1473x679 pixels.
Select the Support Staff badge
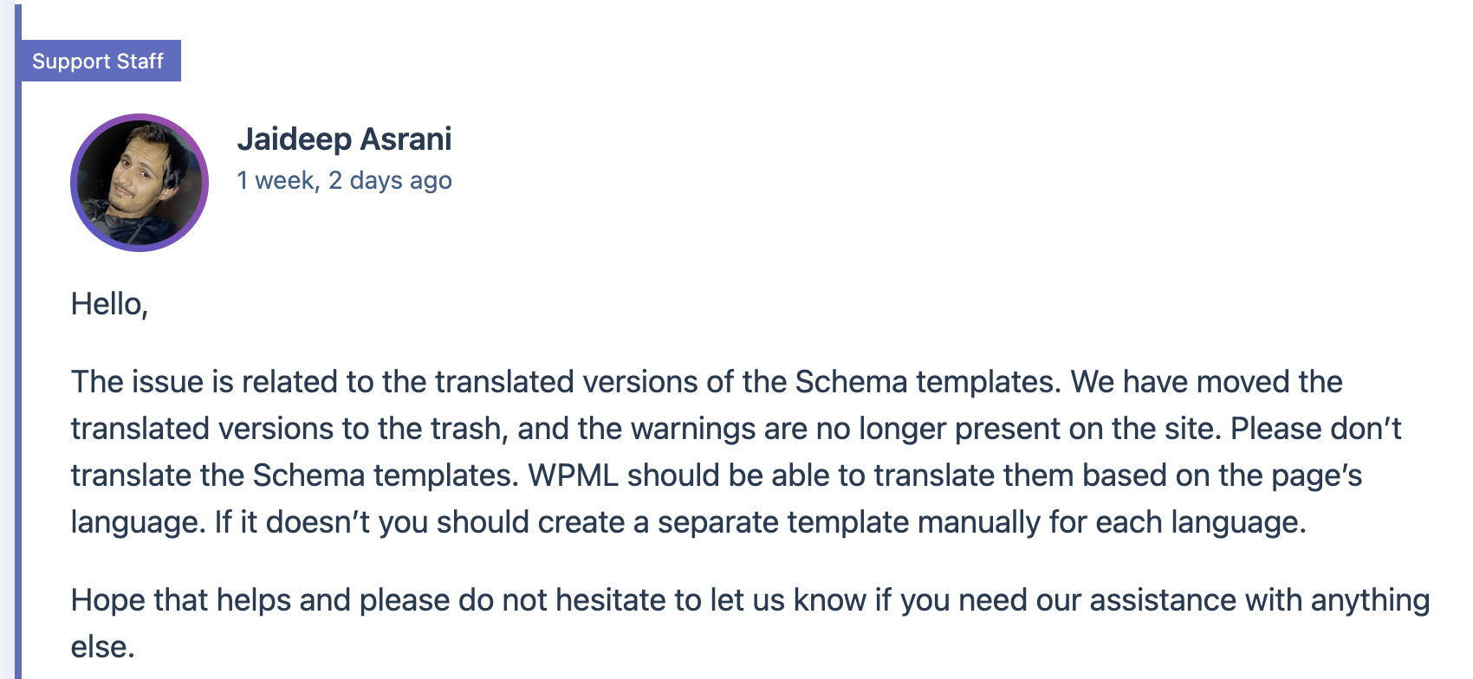pyautogui.click(x=98, y=61)
